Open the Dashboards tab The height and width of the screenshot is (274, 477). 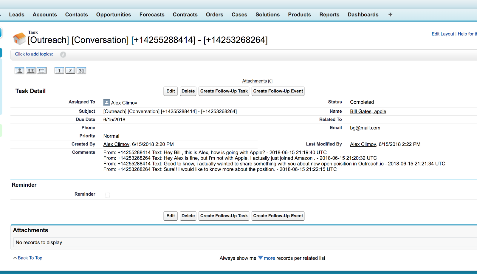[x=363, y=15]
